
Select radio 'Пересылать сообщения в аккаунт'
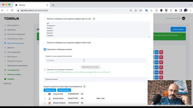coord(45,49)
